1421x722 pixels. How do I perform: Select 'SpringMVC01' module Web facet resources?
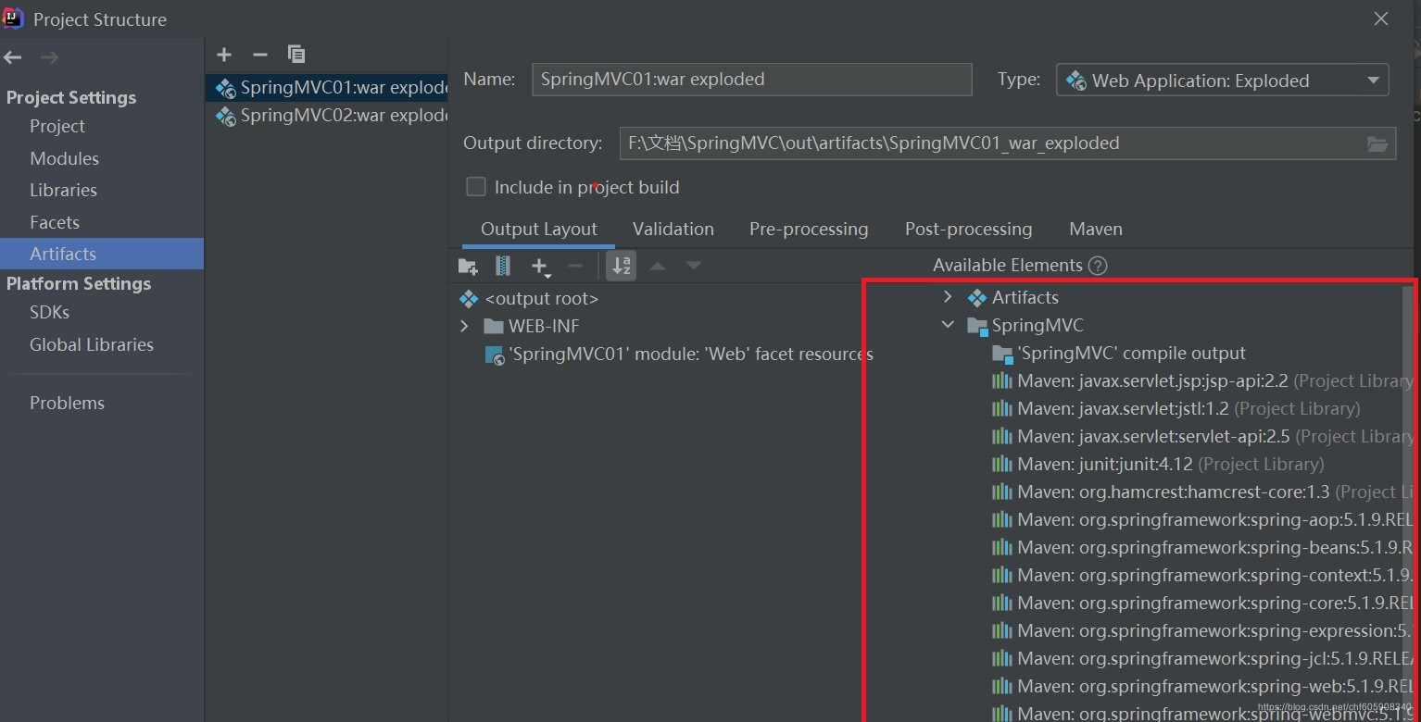pos(679,354)
